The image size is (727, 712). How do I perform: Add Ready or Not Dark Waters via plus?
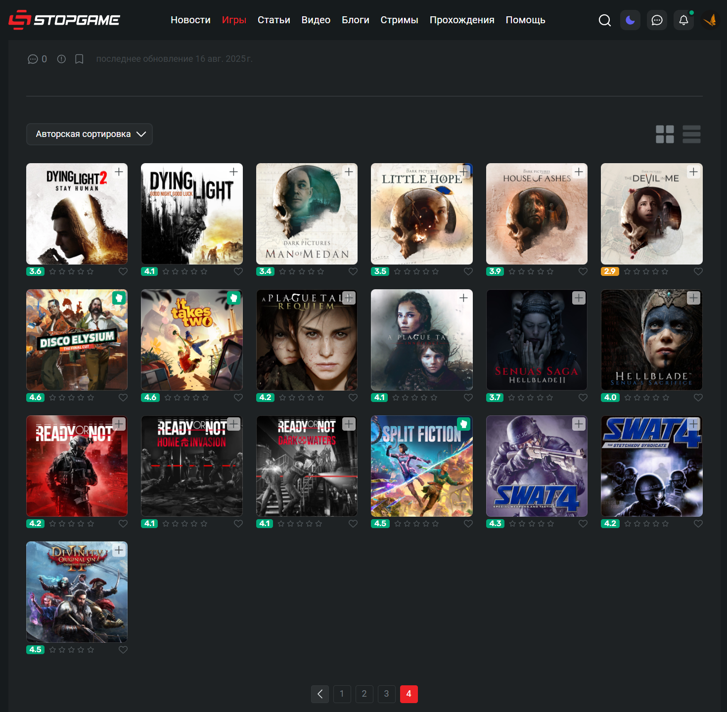[349, 424]
